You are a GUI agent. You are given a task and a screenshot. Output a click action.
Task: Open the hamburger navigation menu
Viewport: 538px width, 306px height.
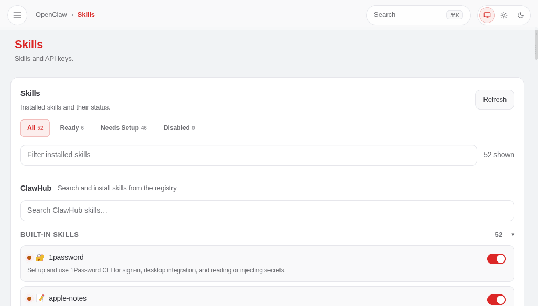click(x=17, y=15)
